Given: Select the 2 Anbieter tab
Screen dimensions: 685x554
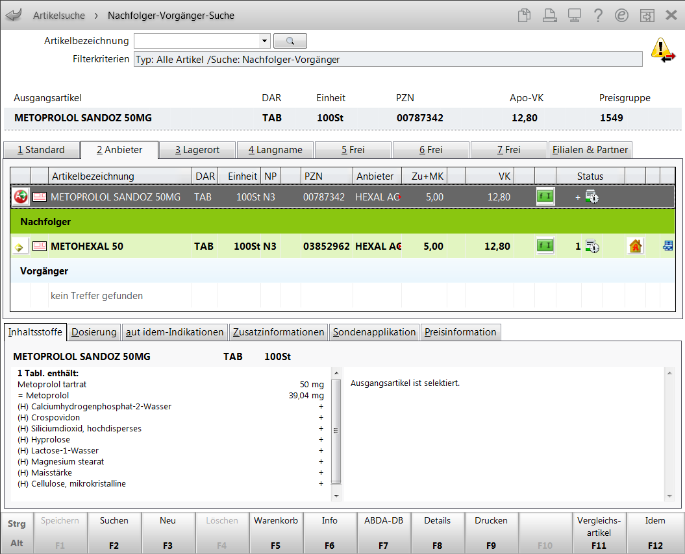Looking at the screenshot, I should point(119,150).
